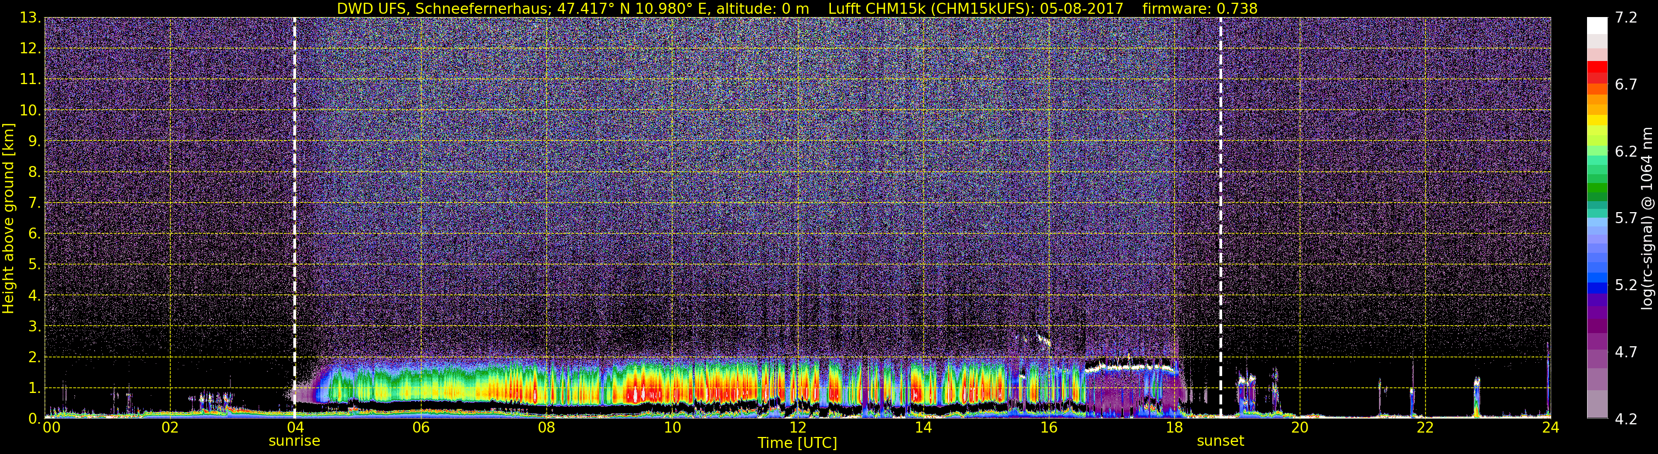Click the height tick label '7.'
The image size is (1658, 454).
(34, 203)
